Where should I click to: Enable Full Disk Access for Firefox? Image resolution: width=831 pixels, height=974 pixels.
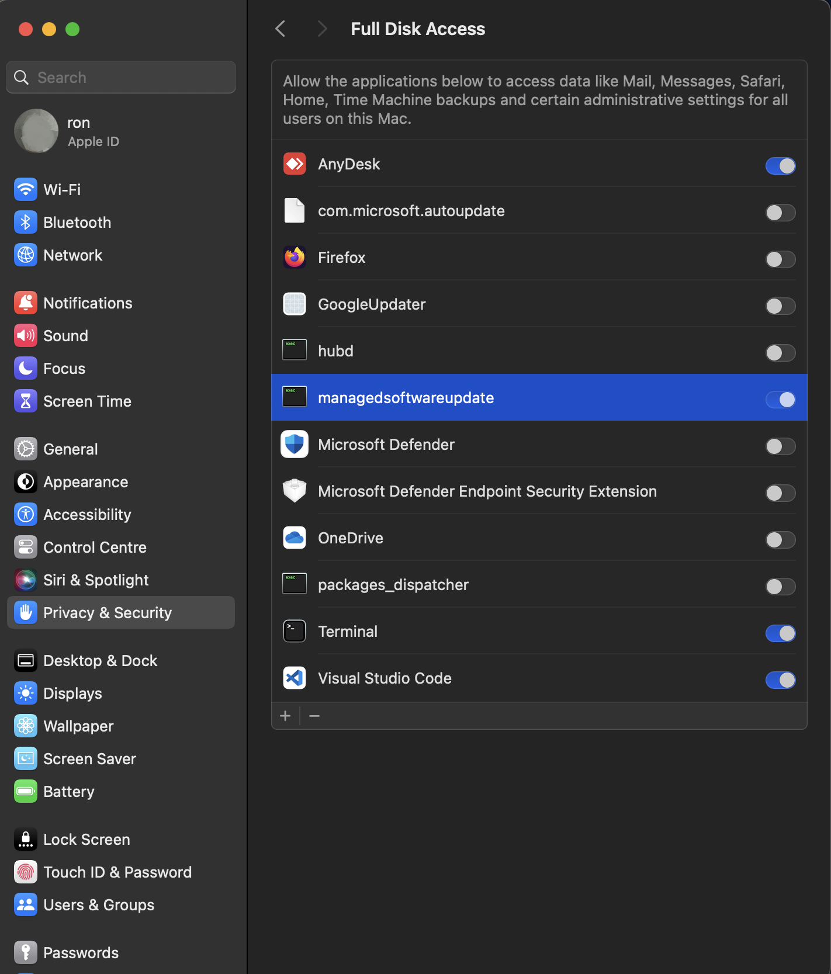pos(780,259)
